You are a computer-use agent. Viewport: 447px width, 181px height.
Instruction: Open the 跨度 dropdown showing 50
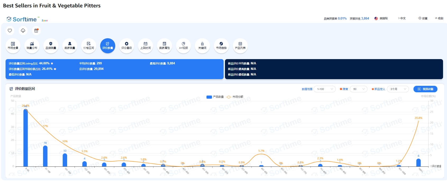tap(358, 89)
